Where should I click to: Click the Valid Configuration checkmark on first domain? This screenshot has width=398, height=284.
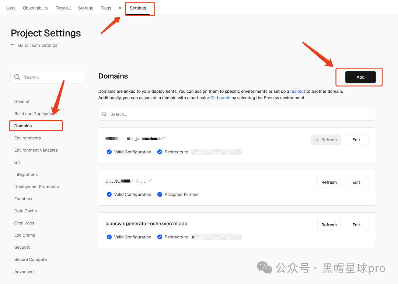pyautogui.click(x=109, y=152)
